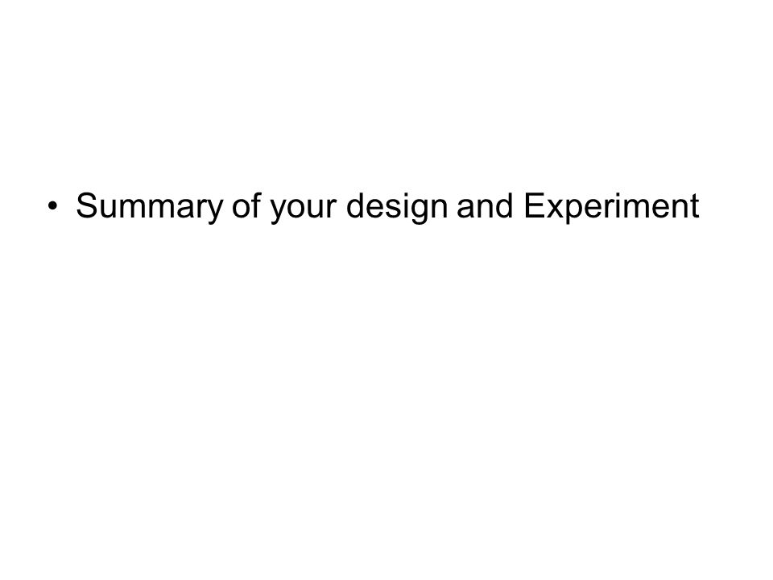The width and height of the screenshot is (773, 580).
Task: Click the word "and" in the bullet line
Action: [485, 205]
